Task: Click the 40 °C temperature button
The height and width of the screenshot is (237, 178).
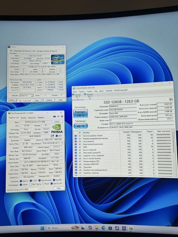Action: pos(81,126)
